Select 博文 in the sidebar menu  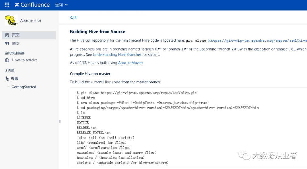(x=16, y=44)
